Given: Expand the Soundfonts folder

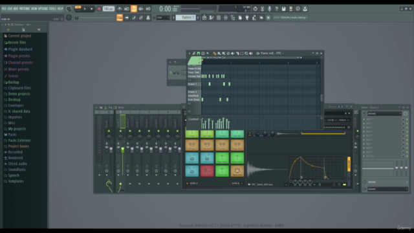Looking at the screenshot, I should pos(17,170).
